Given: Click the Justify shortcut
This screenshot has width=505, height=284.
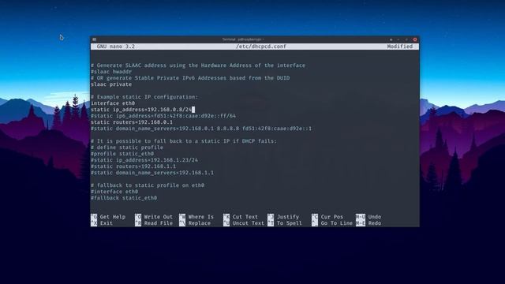Looking at the screenshot, I should click(283, 217).
